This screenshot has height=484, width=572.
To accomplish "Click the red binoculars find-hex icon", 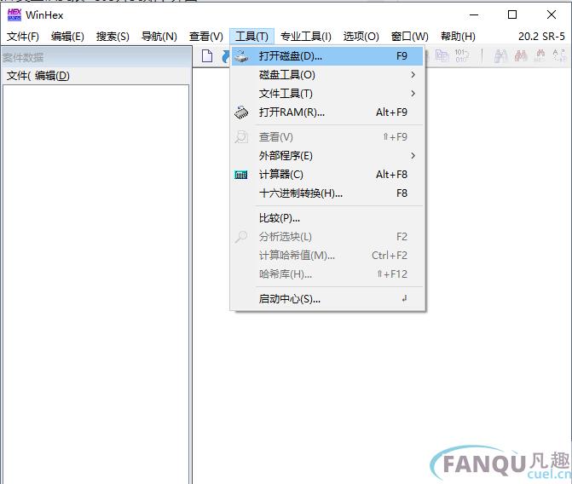I will pos(521,55).
